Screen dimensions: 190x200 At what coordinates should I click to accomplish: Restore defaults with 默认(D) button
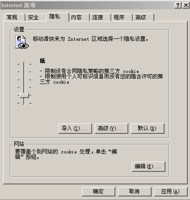(148, 128)
